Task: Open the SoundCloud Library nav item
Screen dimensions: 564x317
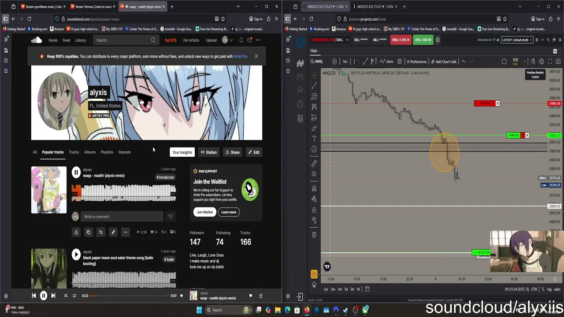Action: coord(80,40)
